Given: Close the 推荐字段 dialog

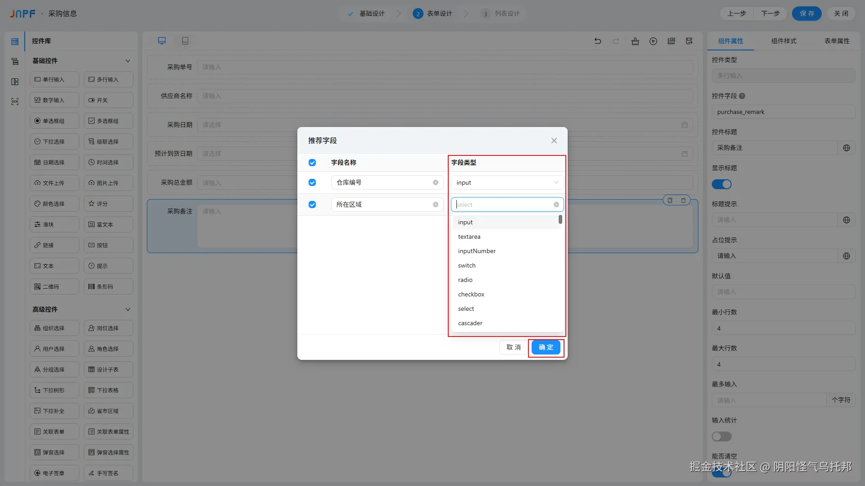Looking at the screenshot, I should point(554,141).
